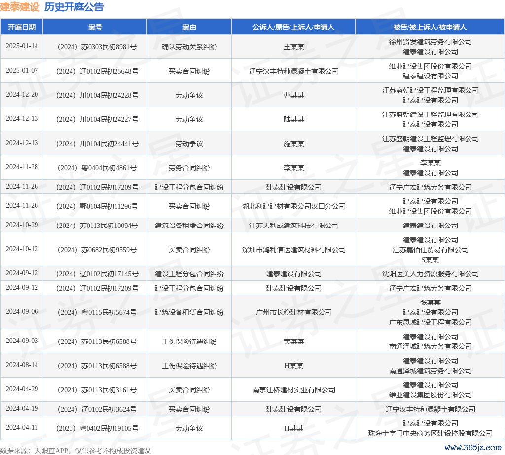This screenshot has width=505, height=455.
Task: Select "买卖合同纠纷" in the 2025-01-07 row
Action: click(189, 71)
